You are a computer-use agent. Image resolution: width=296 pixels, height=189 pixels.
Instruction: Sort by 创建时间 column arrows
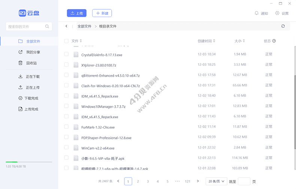coord(214,41)
